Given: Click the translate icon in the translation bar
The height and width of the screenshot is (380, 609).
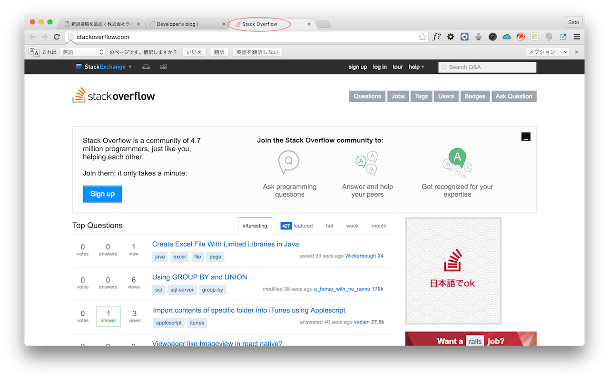Looking at the screenshot, I should (x=34, y=52).
